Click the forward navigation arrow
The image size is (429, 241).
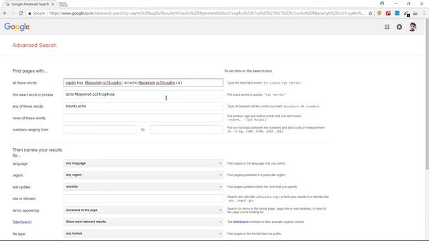[13, 13]
